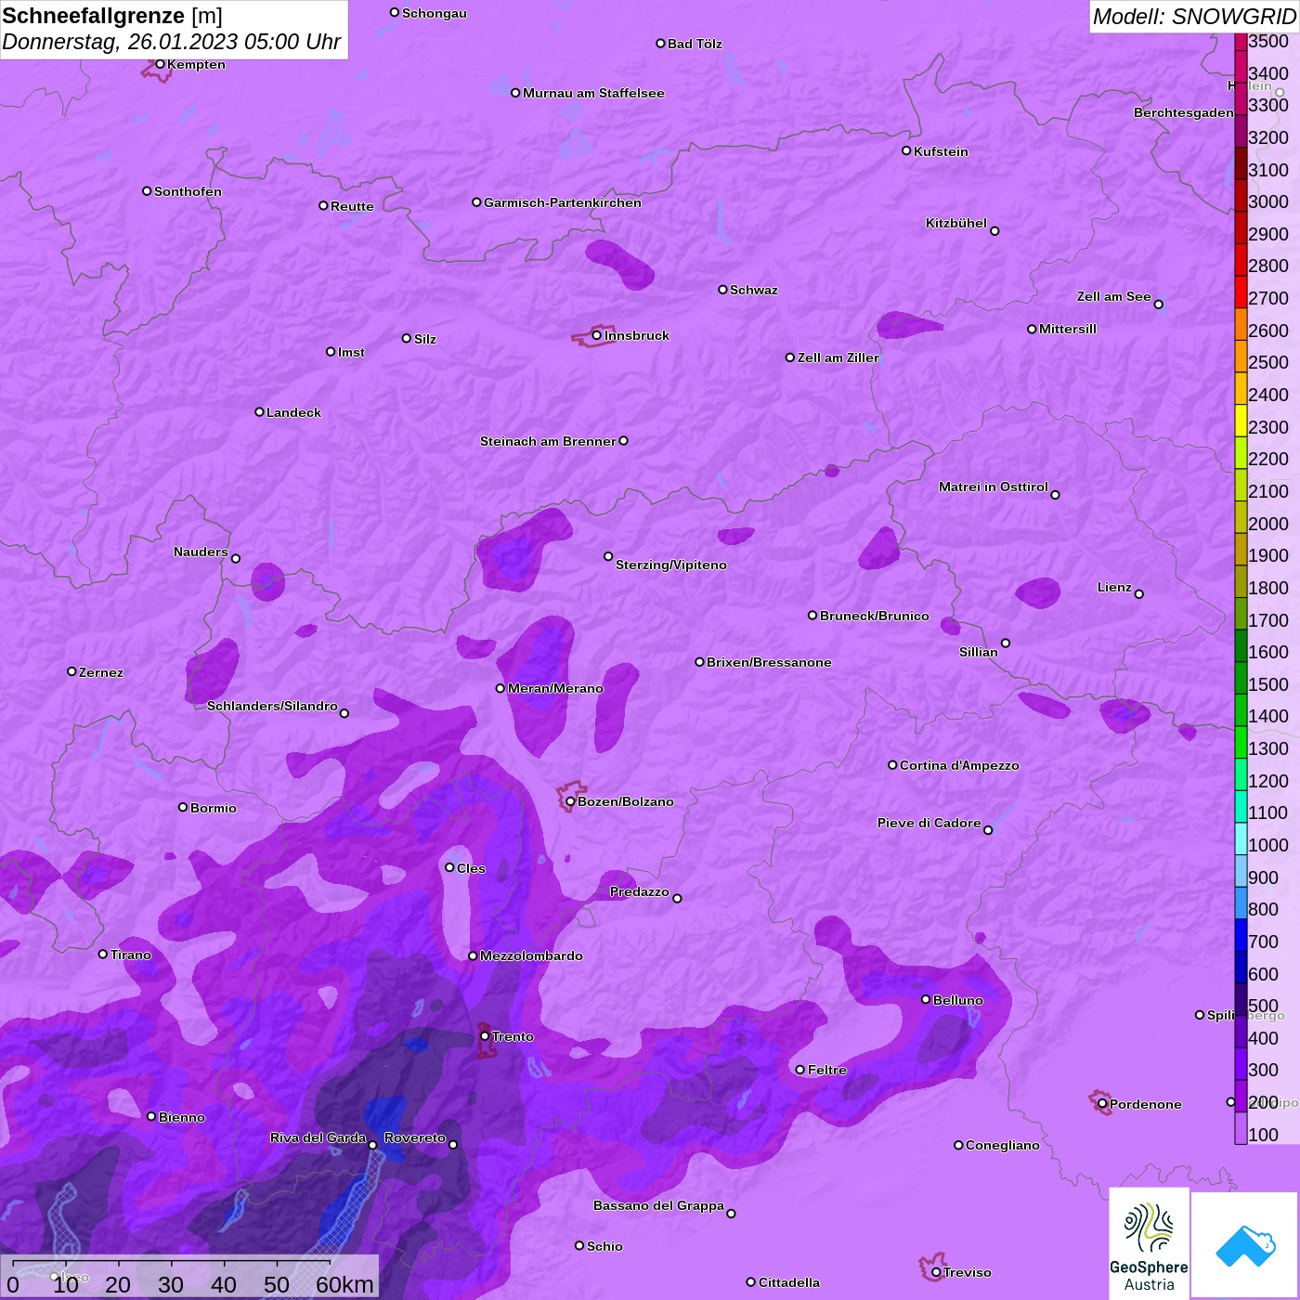Click the Predazzo label

[x=640, y=891]
